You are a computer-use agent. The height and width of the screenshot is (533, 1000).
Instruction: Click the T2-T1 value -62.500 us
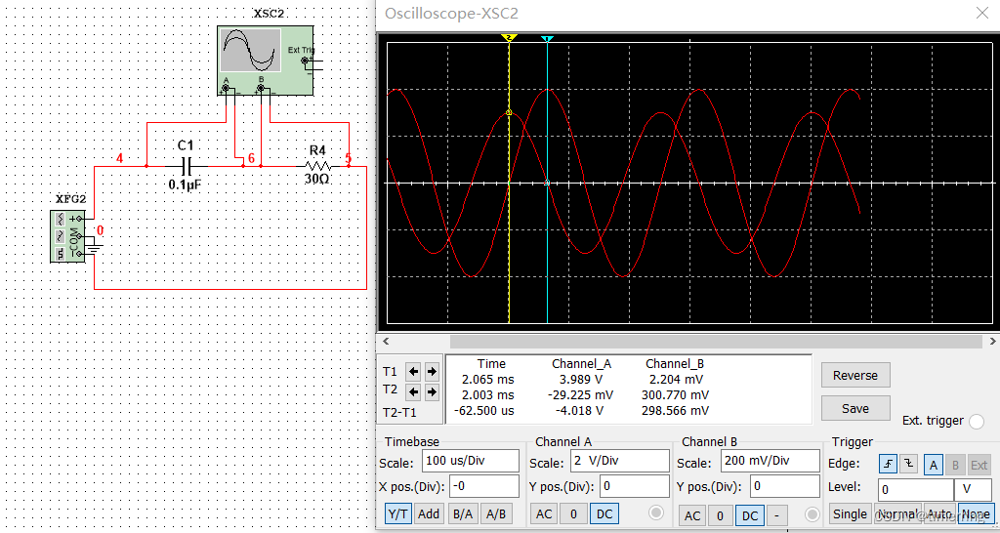click(x=483, y=411)
